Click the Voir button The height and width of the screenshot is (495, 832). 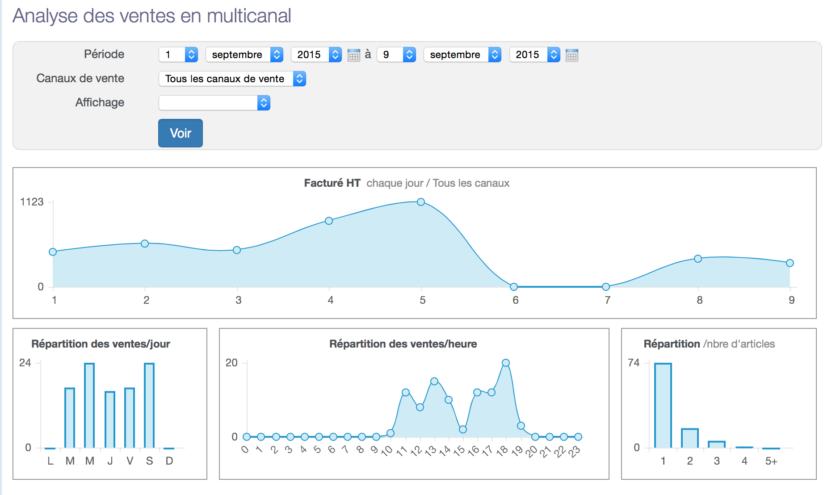coord(181,133)
